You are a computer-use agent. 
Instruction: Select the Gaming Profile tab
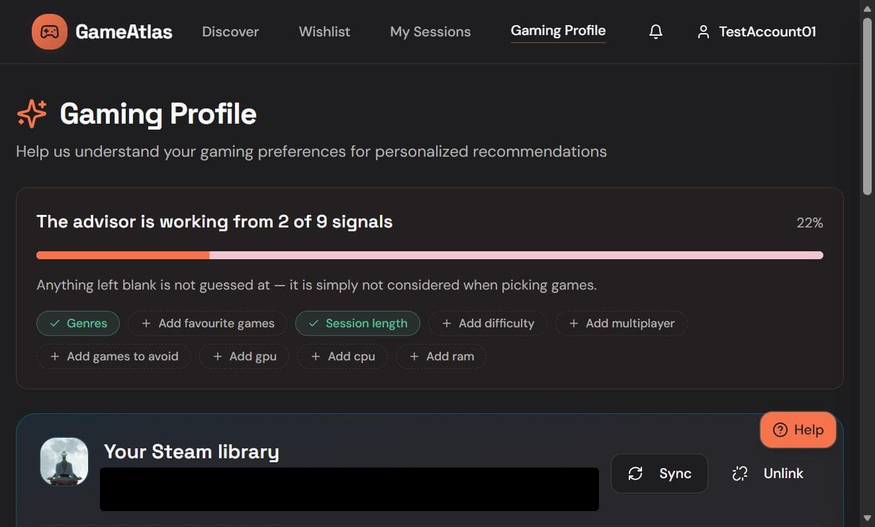click(x=558, y=31)
